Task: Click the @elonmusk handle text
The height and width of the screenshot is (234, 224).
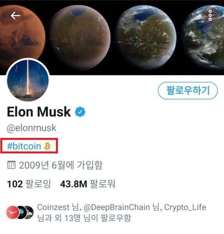Action: point(32,128)
